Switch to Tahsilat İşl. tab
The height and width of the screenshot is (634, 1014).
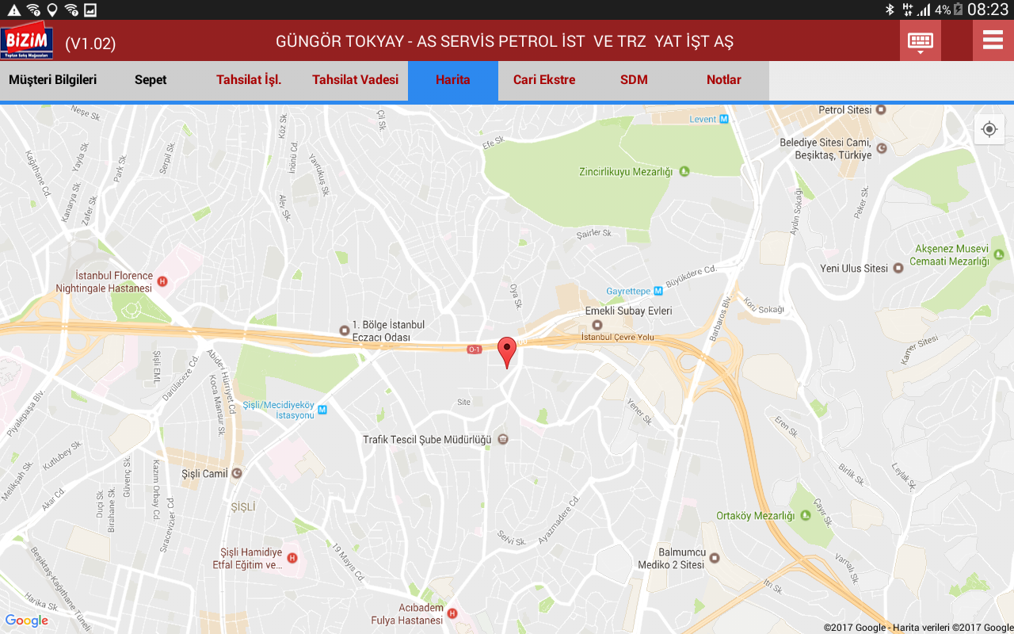coord(249,80)
